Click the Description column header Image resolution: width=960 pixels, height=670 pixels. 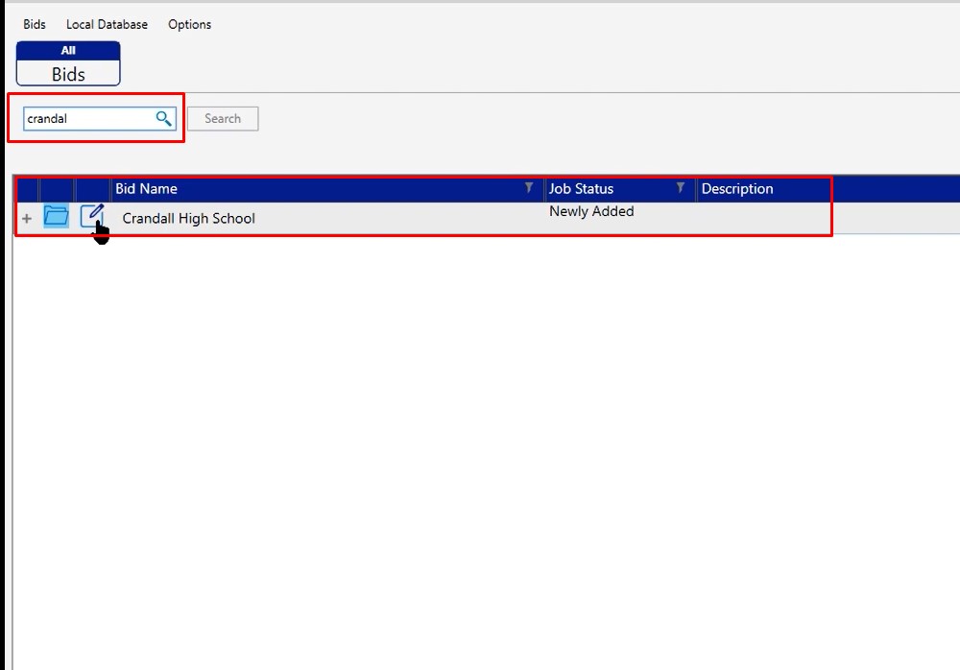(737, 189)
